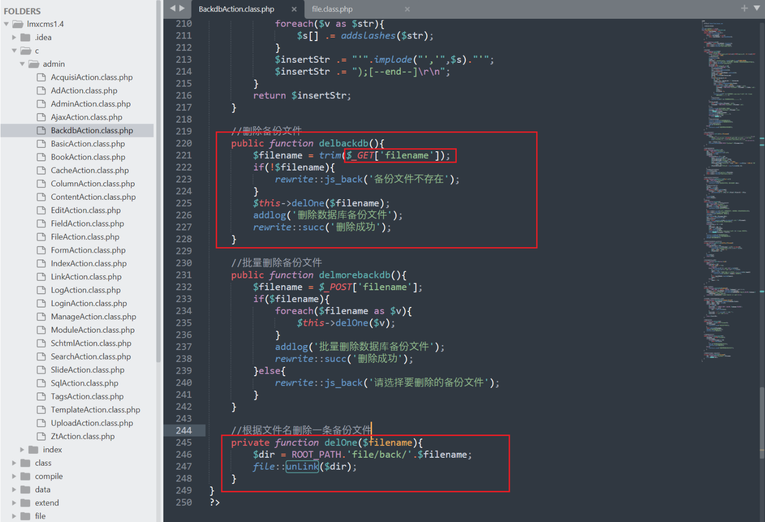Open UploadAction.class.php file
The image size is (765, 522).
tap(92, 424)
